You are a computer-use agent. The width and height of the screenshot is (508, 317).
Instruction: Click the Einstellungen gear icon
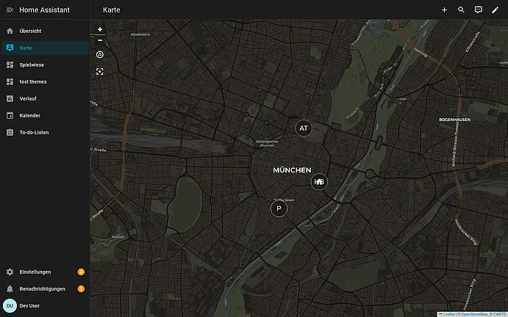[x=10, y=272]
